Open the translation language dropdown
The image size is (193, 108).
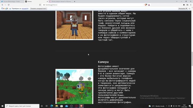(25, 9)
